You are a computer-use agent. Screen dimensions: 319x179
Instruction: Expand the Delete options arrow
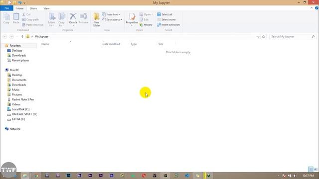pyautogui.click(x=73, y=25)
